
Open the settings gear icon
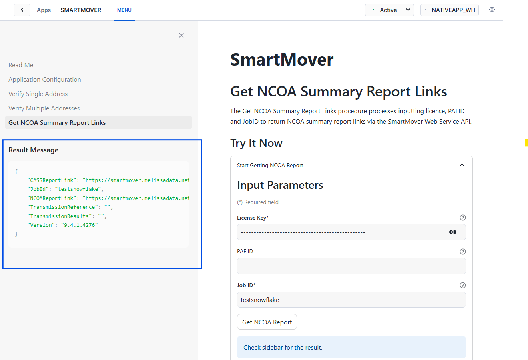click(492, 10)
